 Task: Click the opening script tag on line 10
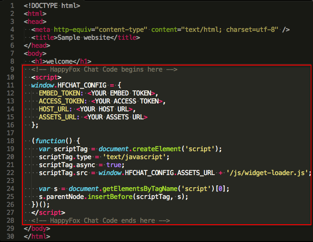[x=46, y=77]
